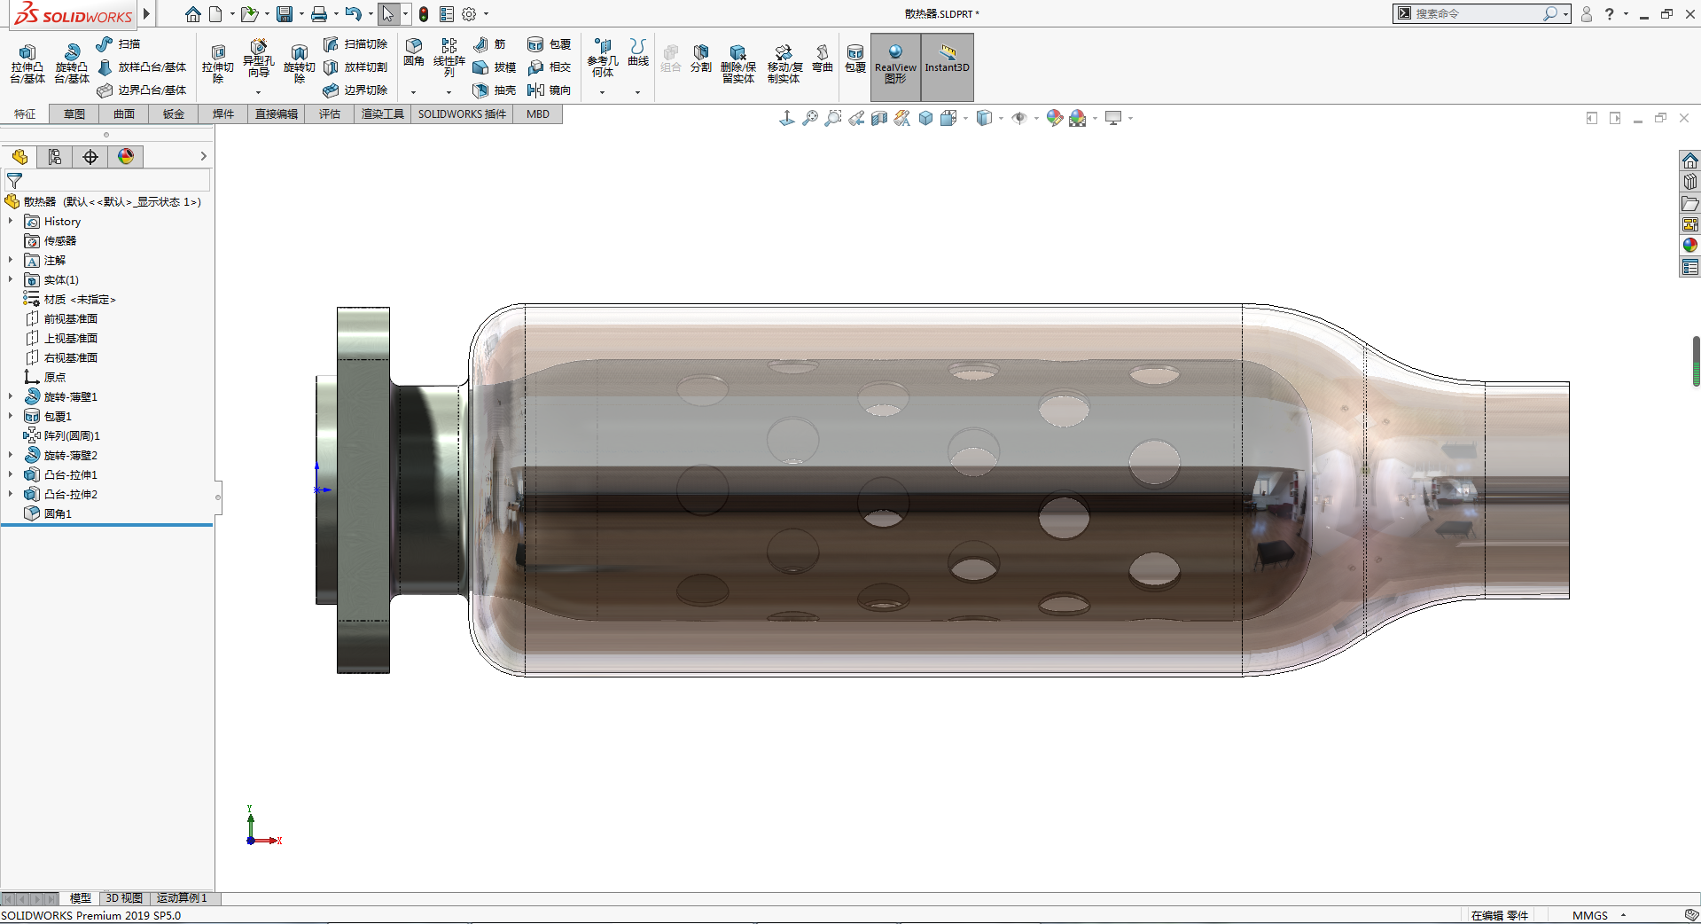The image size is (1701, 924).
Task: Click the Previous View icon
Action: coord(855,118)
